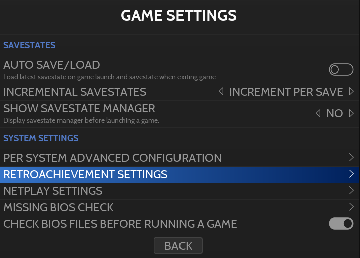Click the Show Savestate Manager label
The image size is (360, 258).
click(x=79, y=109)
